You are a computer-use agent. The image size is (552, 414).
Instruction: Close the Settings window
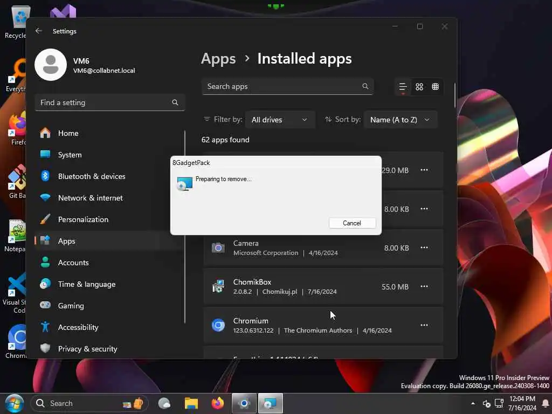(x=445, y=26)
